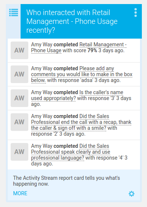The height and width of the screenshot is (207, 147).
Task: Click AW avatar beside caller's name entry
Action: (x=19, y=98)
